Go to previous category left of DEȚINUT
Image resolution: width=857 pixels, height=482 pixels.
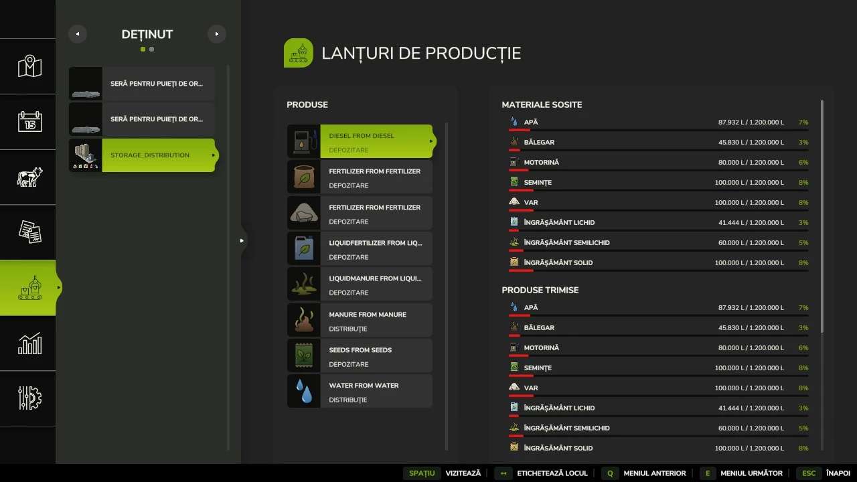(x=78, y=34)
